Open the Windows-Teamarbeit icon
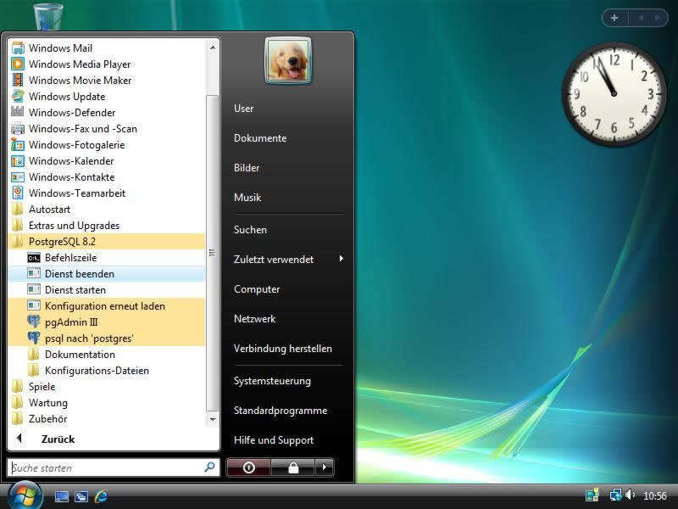678x509 pixels. tap(18, 193)
